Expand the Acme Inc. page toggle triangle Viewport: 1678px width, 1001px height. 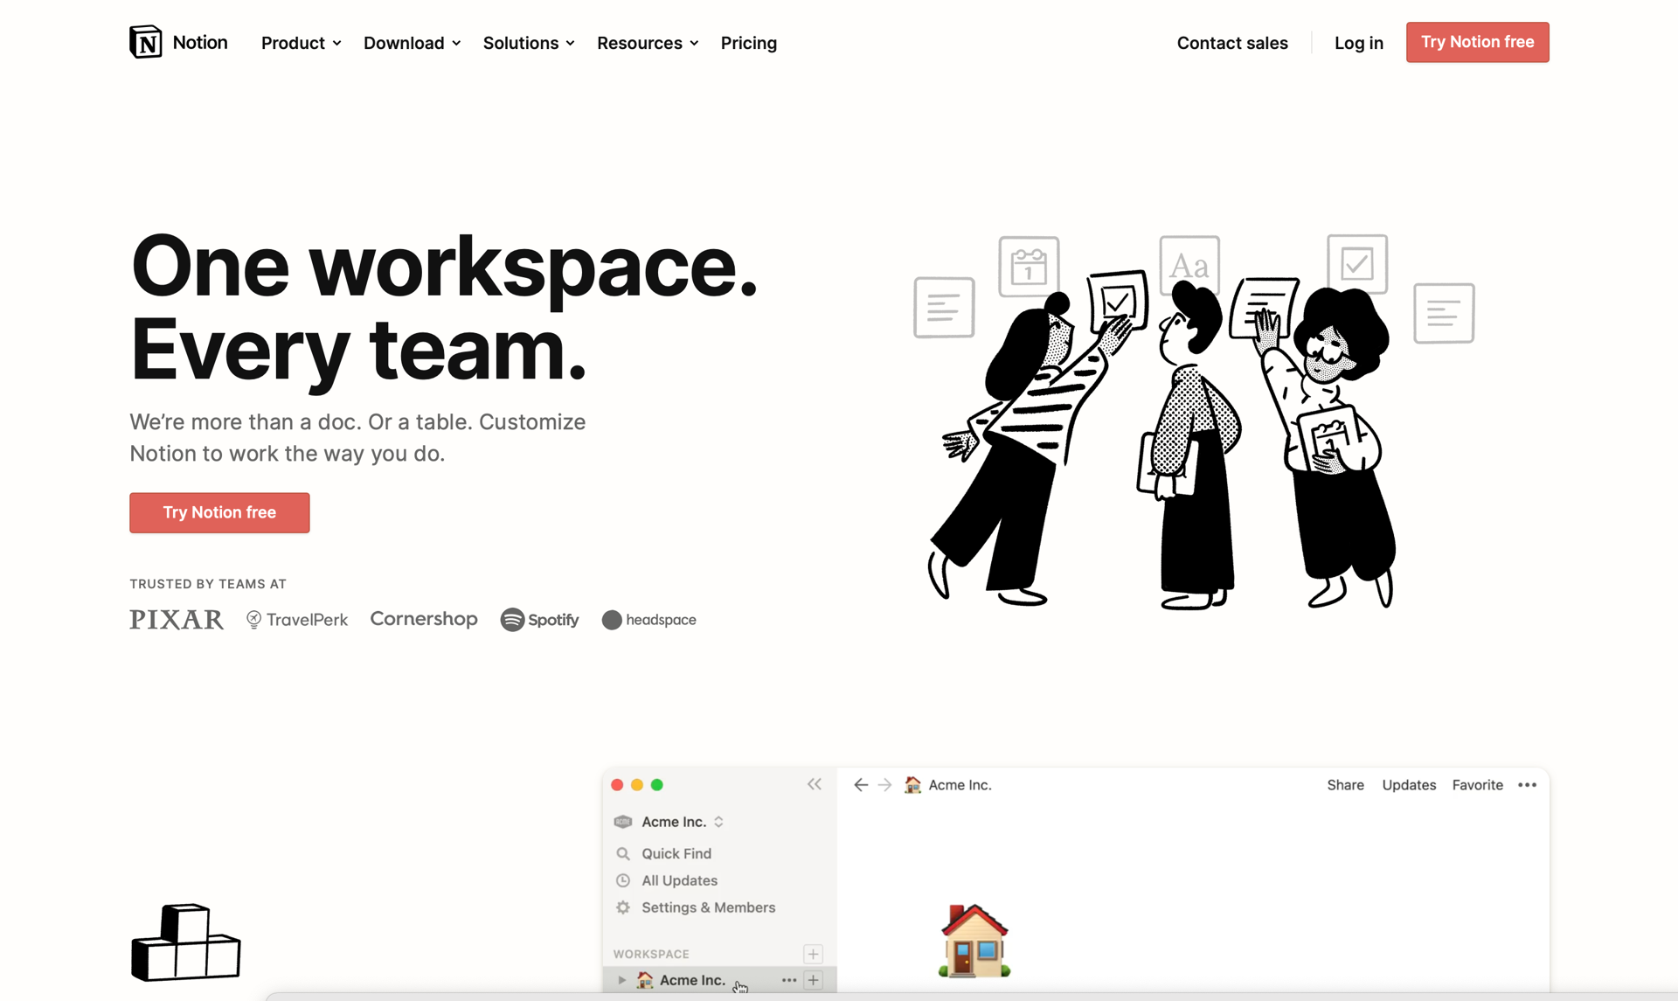pos(621,980)
